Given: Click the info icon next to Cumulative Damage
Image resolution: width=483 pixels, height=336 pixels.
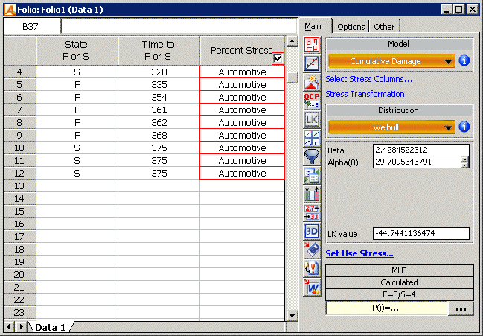Looking at the screenshot, I should coord(464,60).
